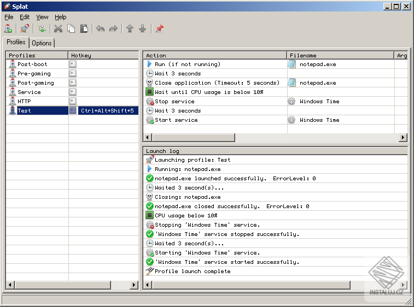Click the Filename column header
The image size is (414, 307).
pos(340,55)
